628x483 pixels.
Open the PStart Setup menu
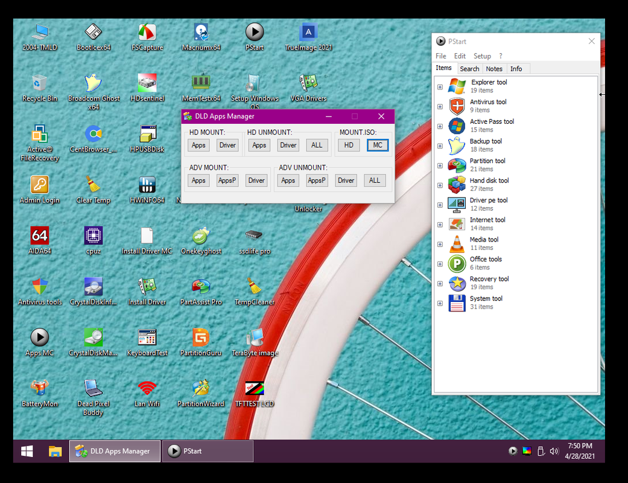[x=482, y=56]
